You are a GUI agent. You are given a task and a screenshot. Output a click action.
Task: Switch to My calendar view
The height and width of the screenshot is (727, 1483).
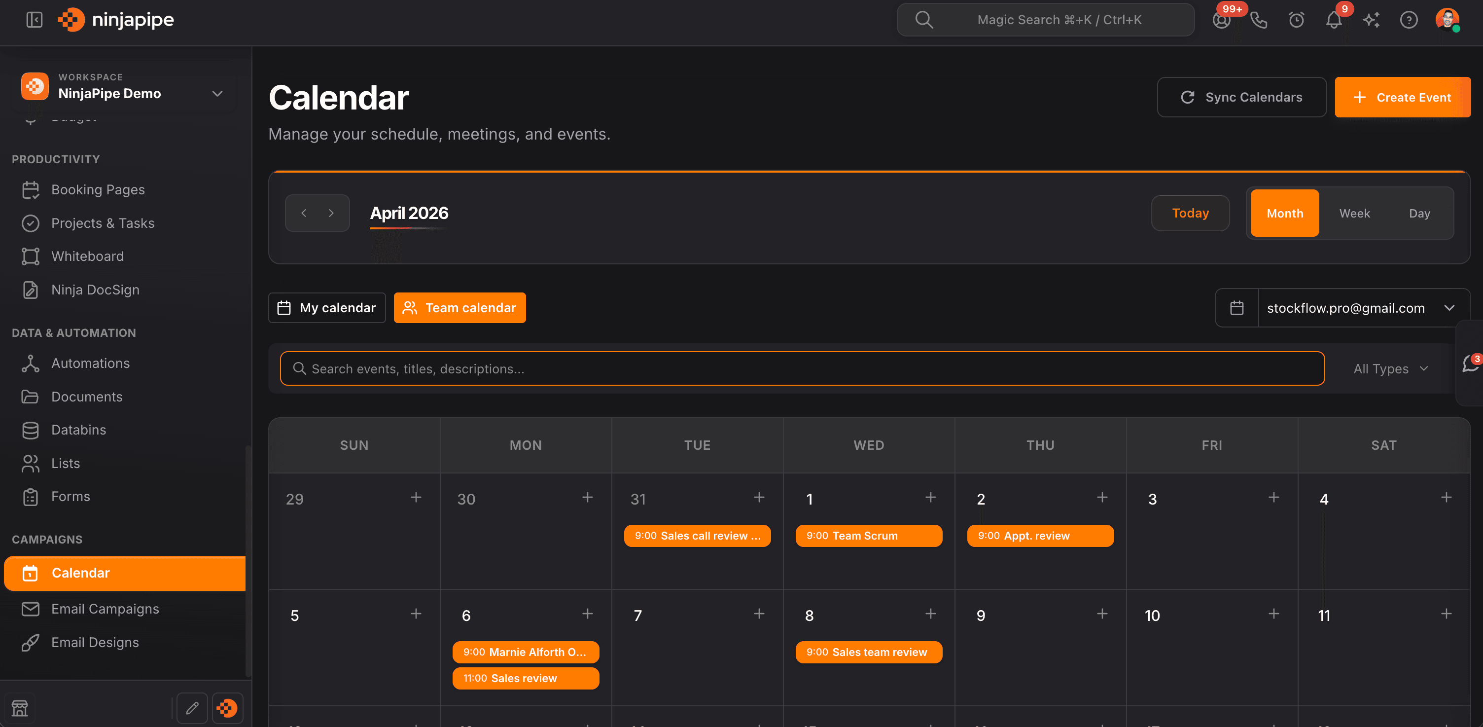(x=326, y=308)
